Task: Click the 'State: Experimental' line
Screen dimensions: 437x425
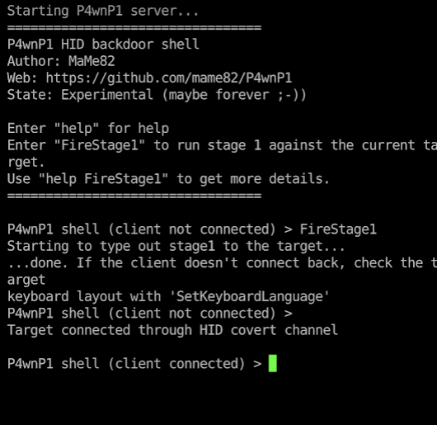Action: (157, 95)
